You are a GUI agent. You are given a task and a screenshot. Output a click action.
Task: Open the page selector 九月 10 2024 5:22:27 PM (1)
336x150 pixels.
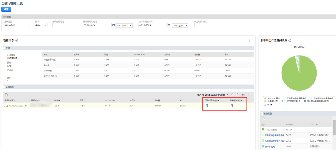click(213, 95)
